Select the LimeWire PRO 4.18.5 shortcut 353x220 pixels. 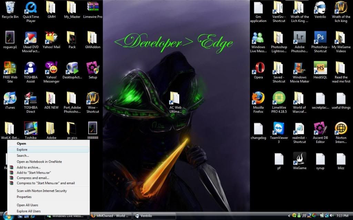(x=279, y=98)
